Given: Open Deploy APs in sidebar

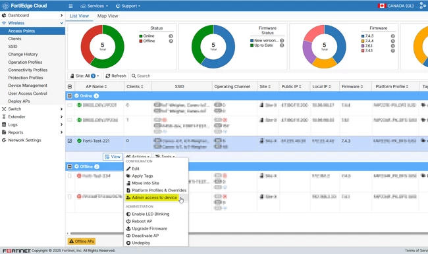Looking at the screenshot, I should pos(19,101).
